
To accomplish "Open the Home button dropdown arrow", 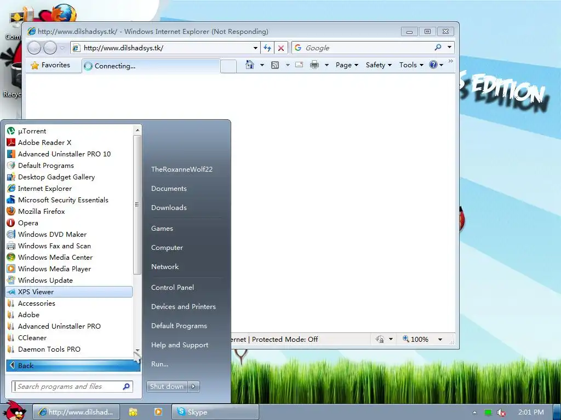I will click(x=262, y=65).
